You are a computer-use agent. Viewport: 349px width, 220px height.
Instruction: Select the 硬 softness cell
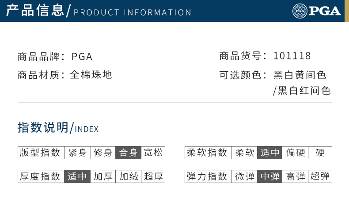tap(320, 153)
